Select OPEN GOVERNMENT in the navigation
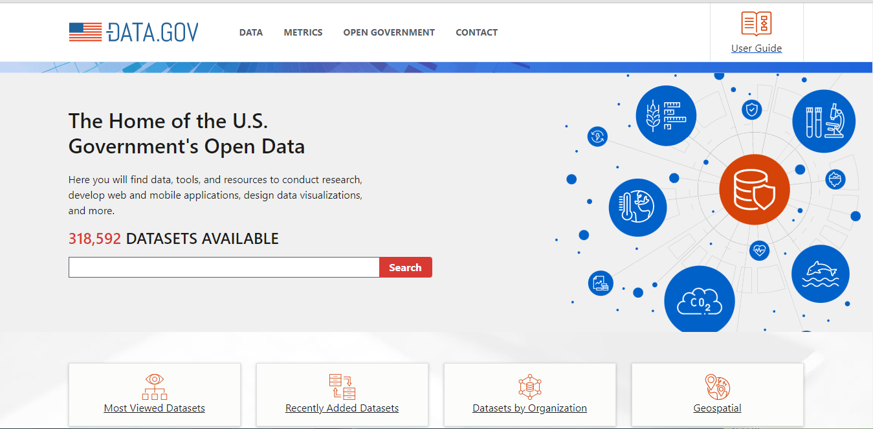Image resolution: width=873 pixels, height=429 pixels. pos(388,32)
